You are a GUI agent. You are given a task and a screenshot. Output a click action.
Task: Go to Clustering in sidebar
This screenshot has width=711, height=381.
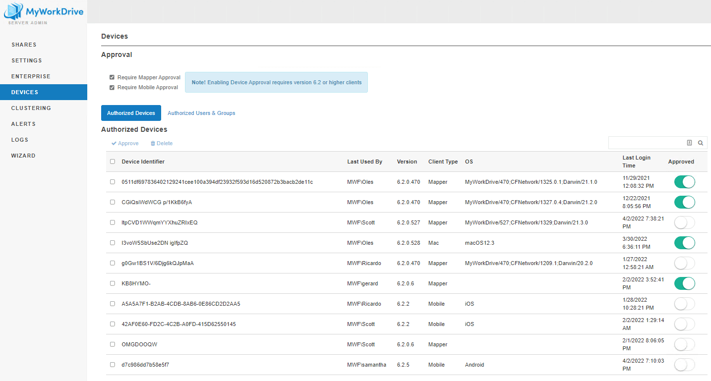pyautogui.click(x=31, y=108)
